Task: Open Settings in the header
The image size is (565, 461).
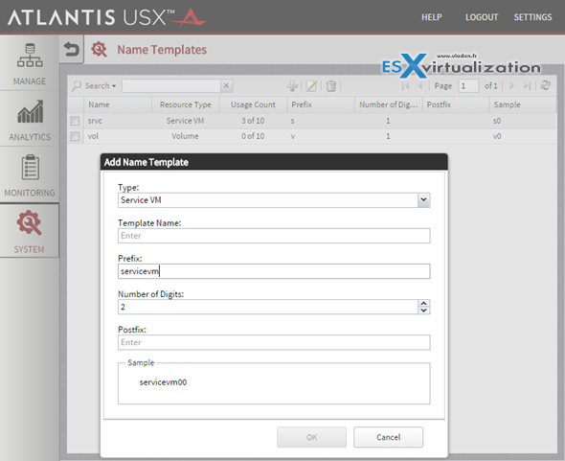Action: 532,17
